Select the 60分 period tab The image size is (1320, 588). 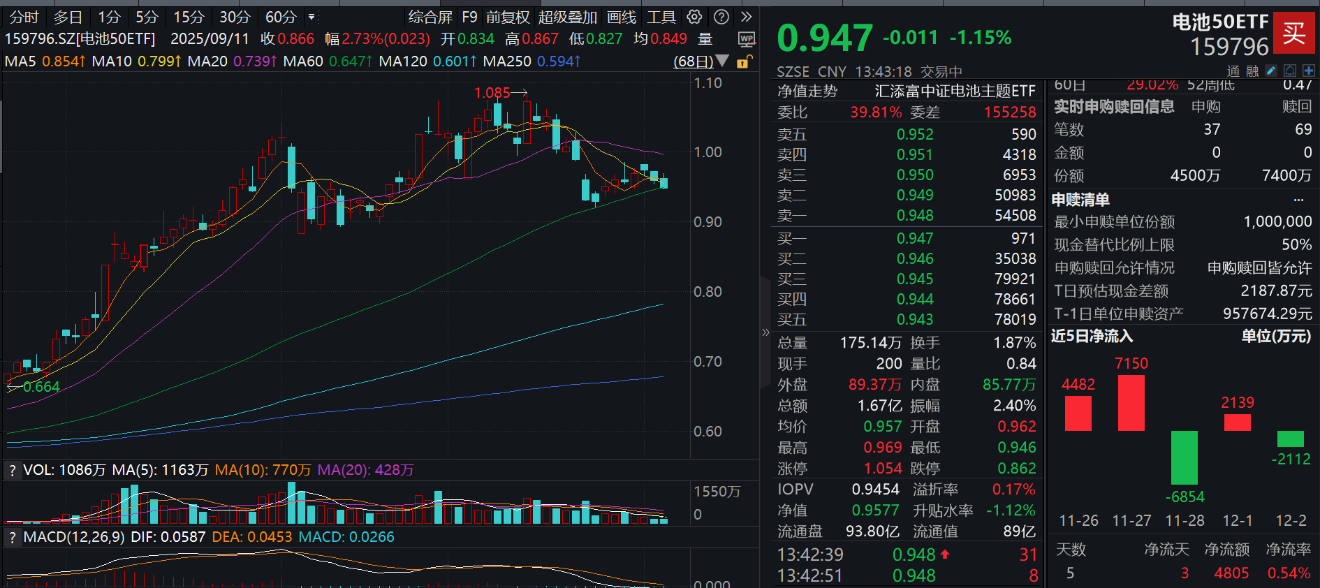281,17
